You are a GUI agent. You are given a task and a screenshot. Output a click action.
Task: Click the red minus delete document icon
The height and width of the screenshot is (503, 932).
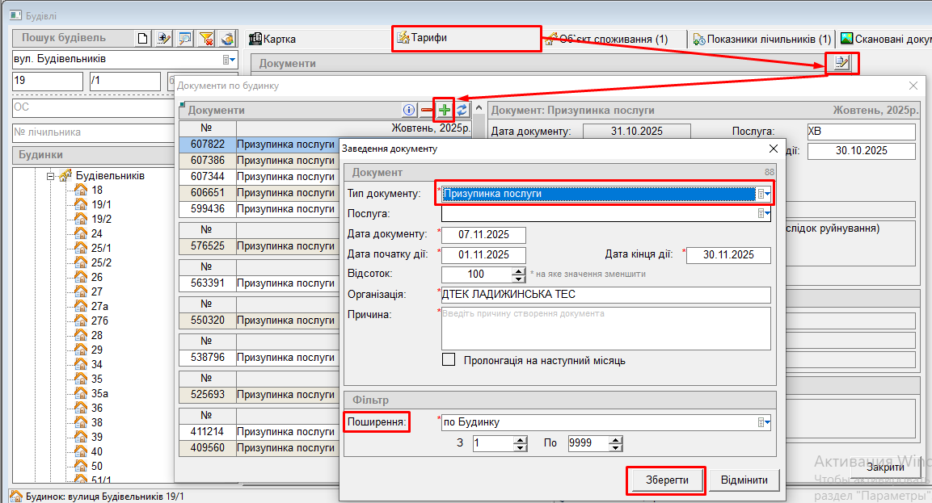click(427, 110)
